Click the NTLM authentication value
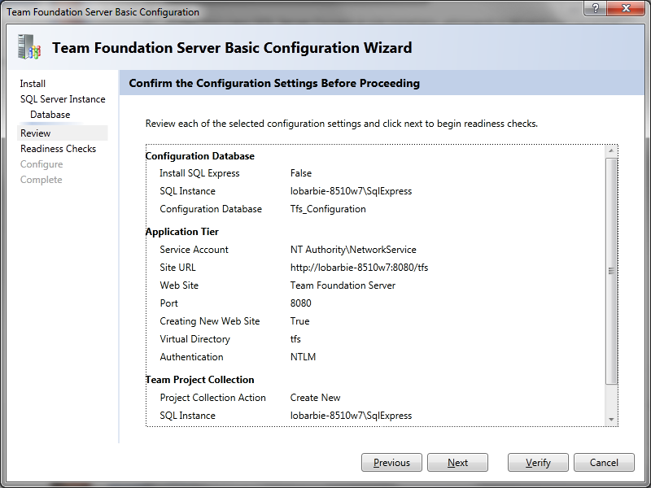651x488 pixels. click(303, 357)
